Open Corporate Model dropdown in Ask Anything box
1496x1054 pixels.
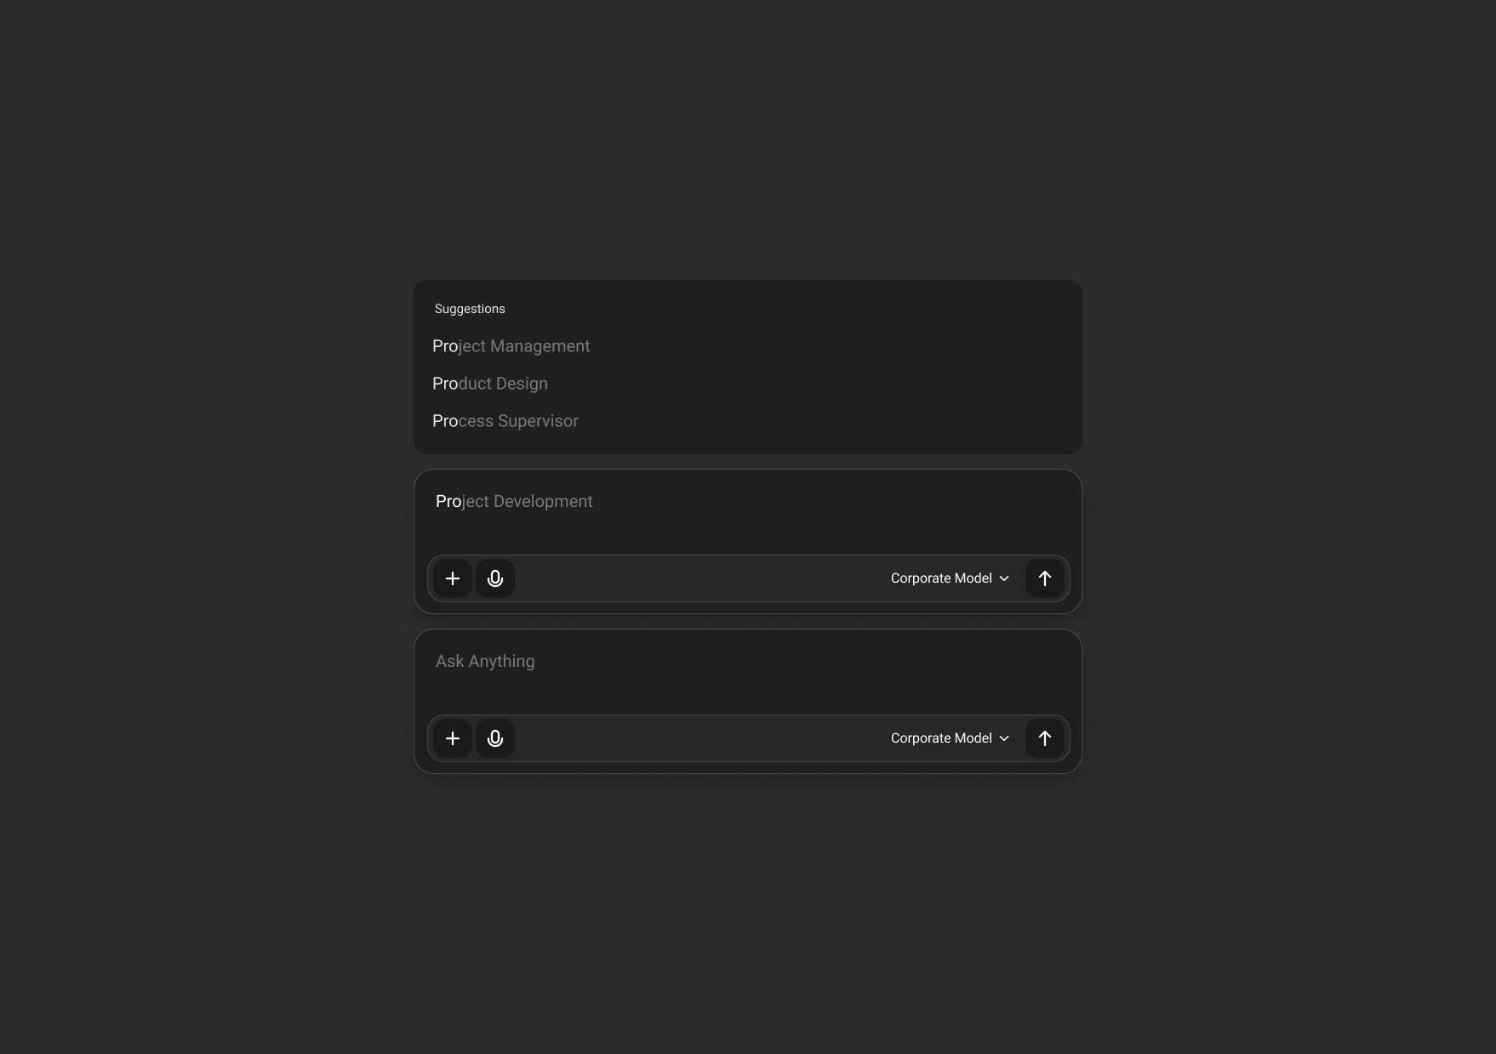950,738
